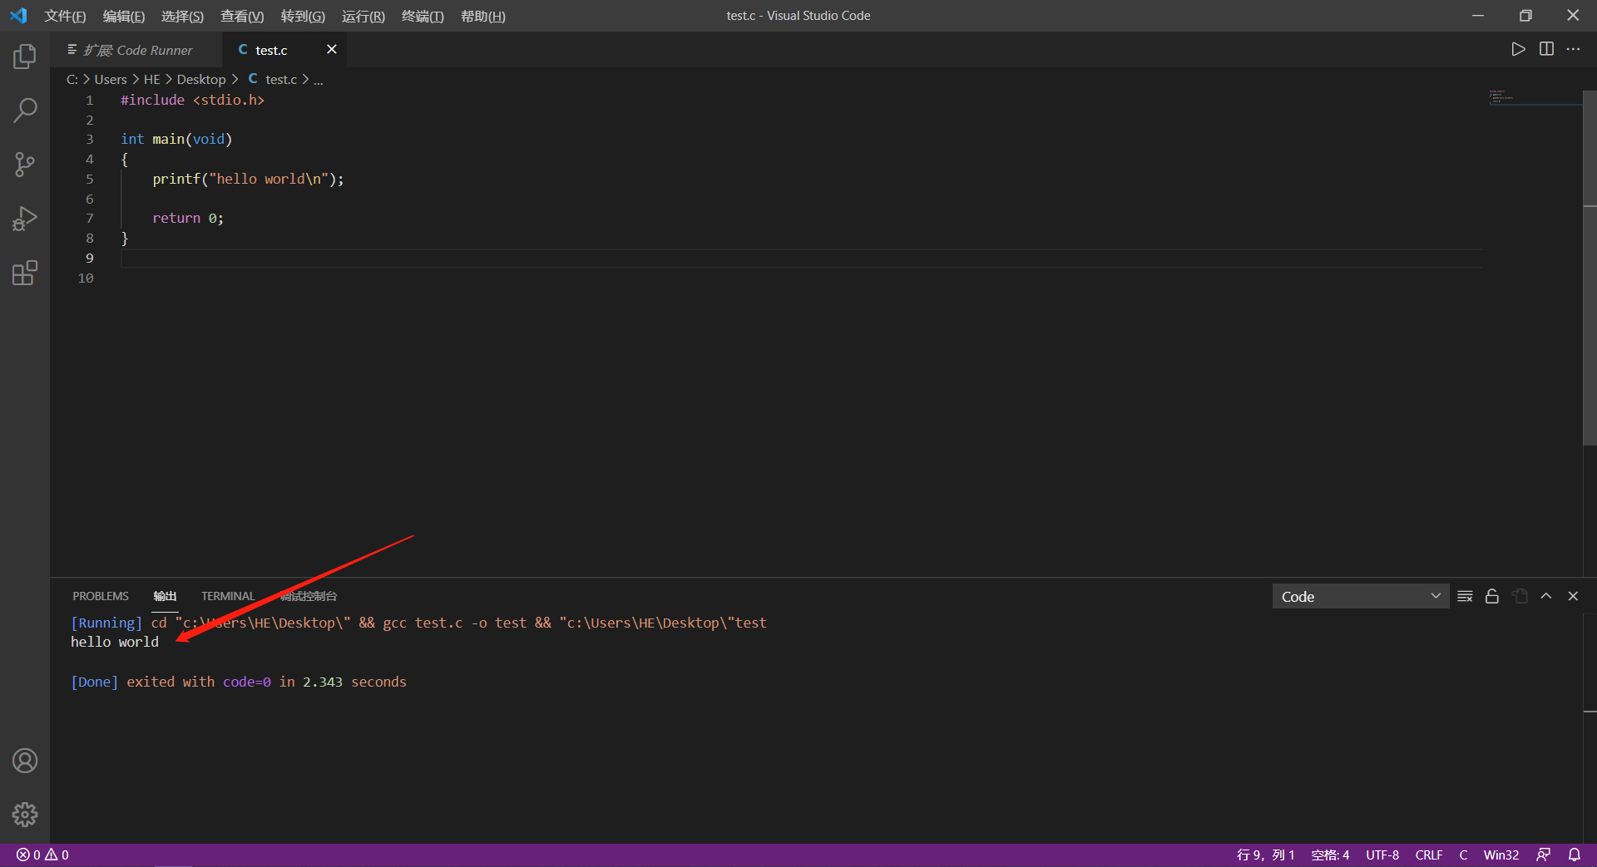
Task: Toggle the output lock auto-scroll icon
Action: tap(1491, 596)
